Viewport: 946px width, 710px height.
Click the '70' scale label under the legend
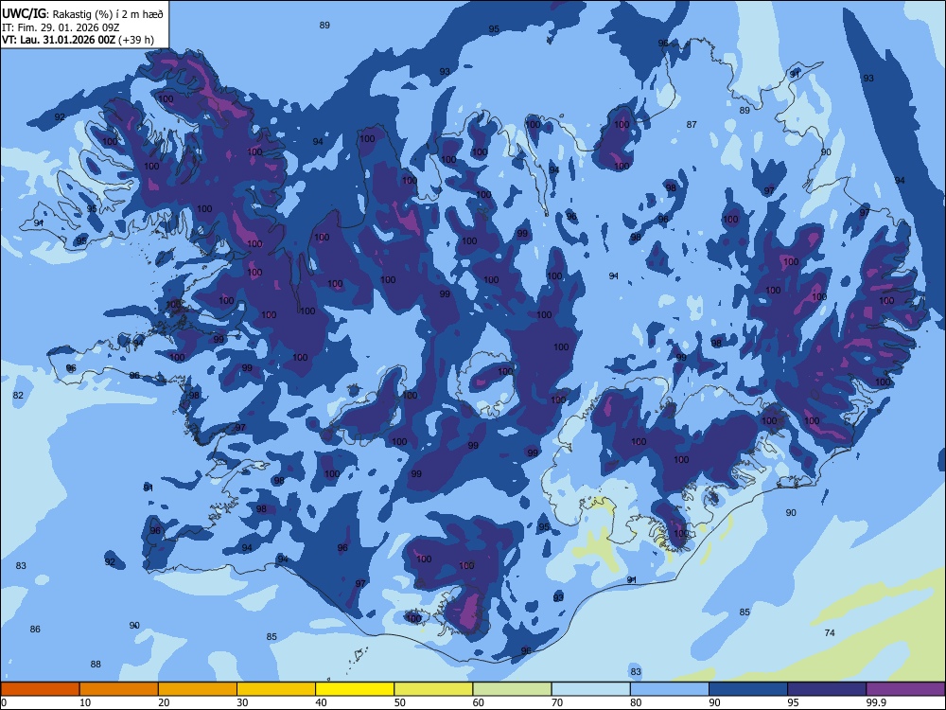click(x=557, y=702)
